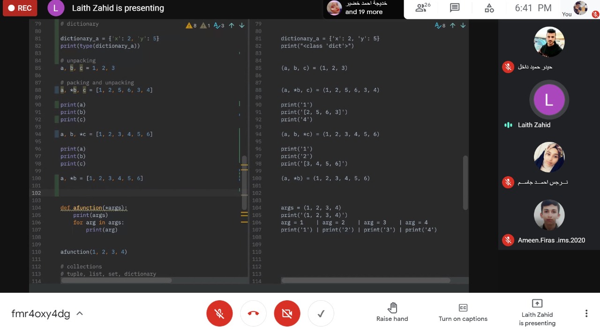Open the Laith Zahid is presenting button
This screenshot has height=334, width=600.
537,313
